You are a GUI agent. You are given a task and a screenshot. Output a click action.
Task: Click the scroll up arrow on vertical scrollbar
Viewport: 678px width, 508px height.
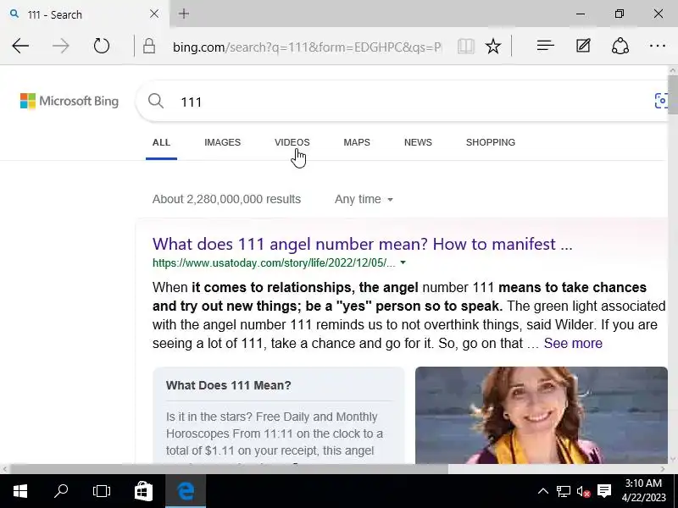click(673, 70)
